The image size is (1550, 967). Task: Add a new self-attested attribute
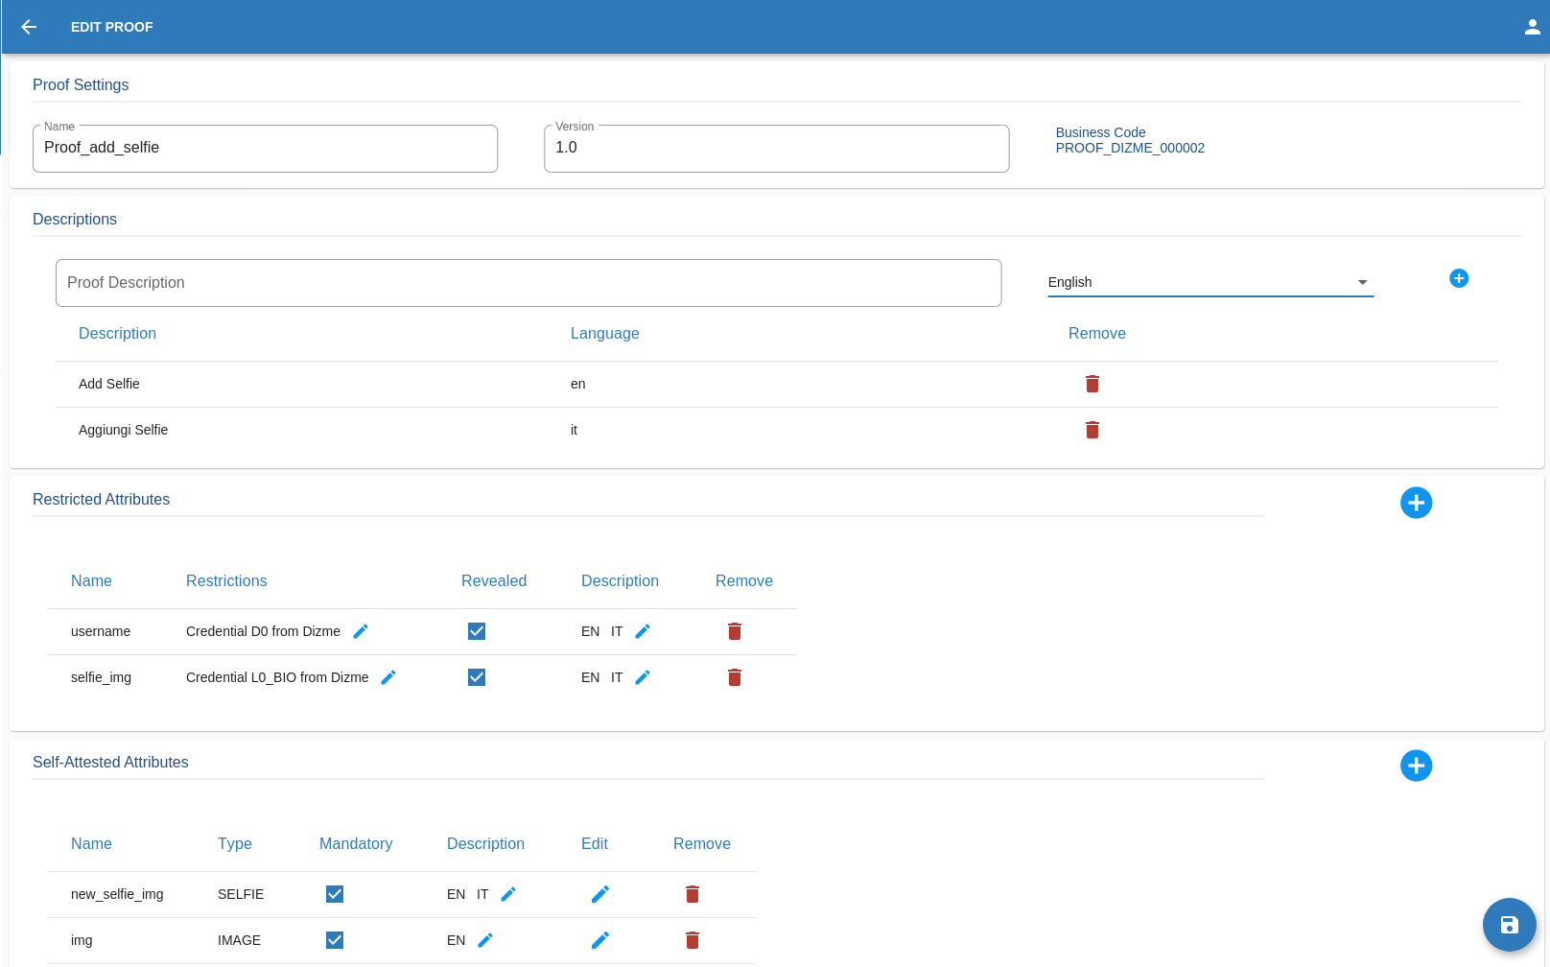[x=1417, y=766]
